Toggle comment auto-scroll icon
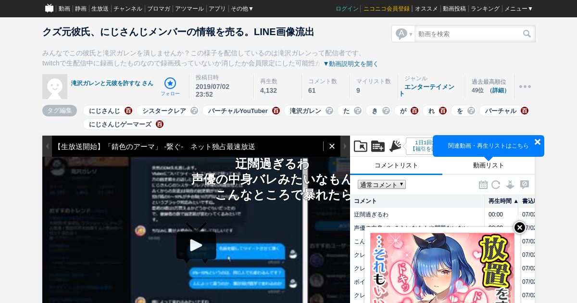Screen dimensions: 577x303 pos(510,185)
